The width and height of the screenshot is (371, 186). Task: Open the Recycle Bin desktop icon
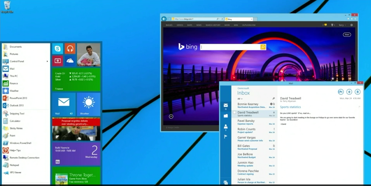pyautogui.click(x=7, y=7)
